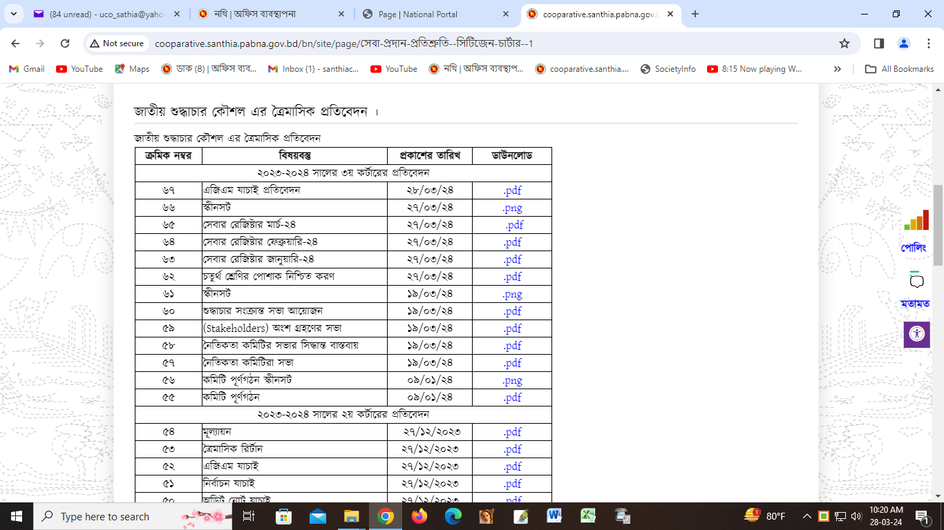Open the accessibility widget icon
Viewport: 944px width, 530px height.
tap(916, 334)
